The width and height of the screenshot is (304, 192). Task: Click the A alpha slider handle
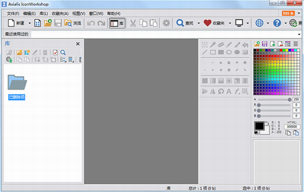(290, 100)
